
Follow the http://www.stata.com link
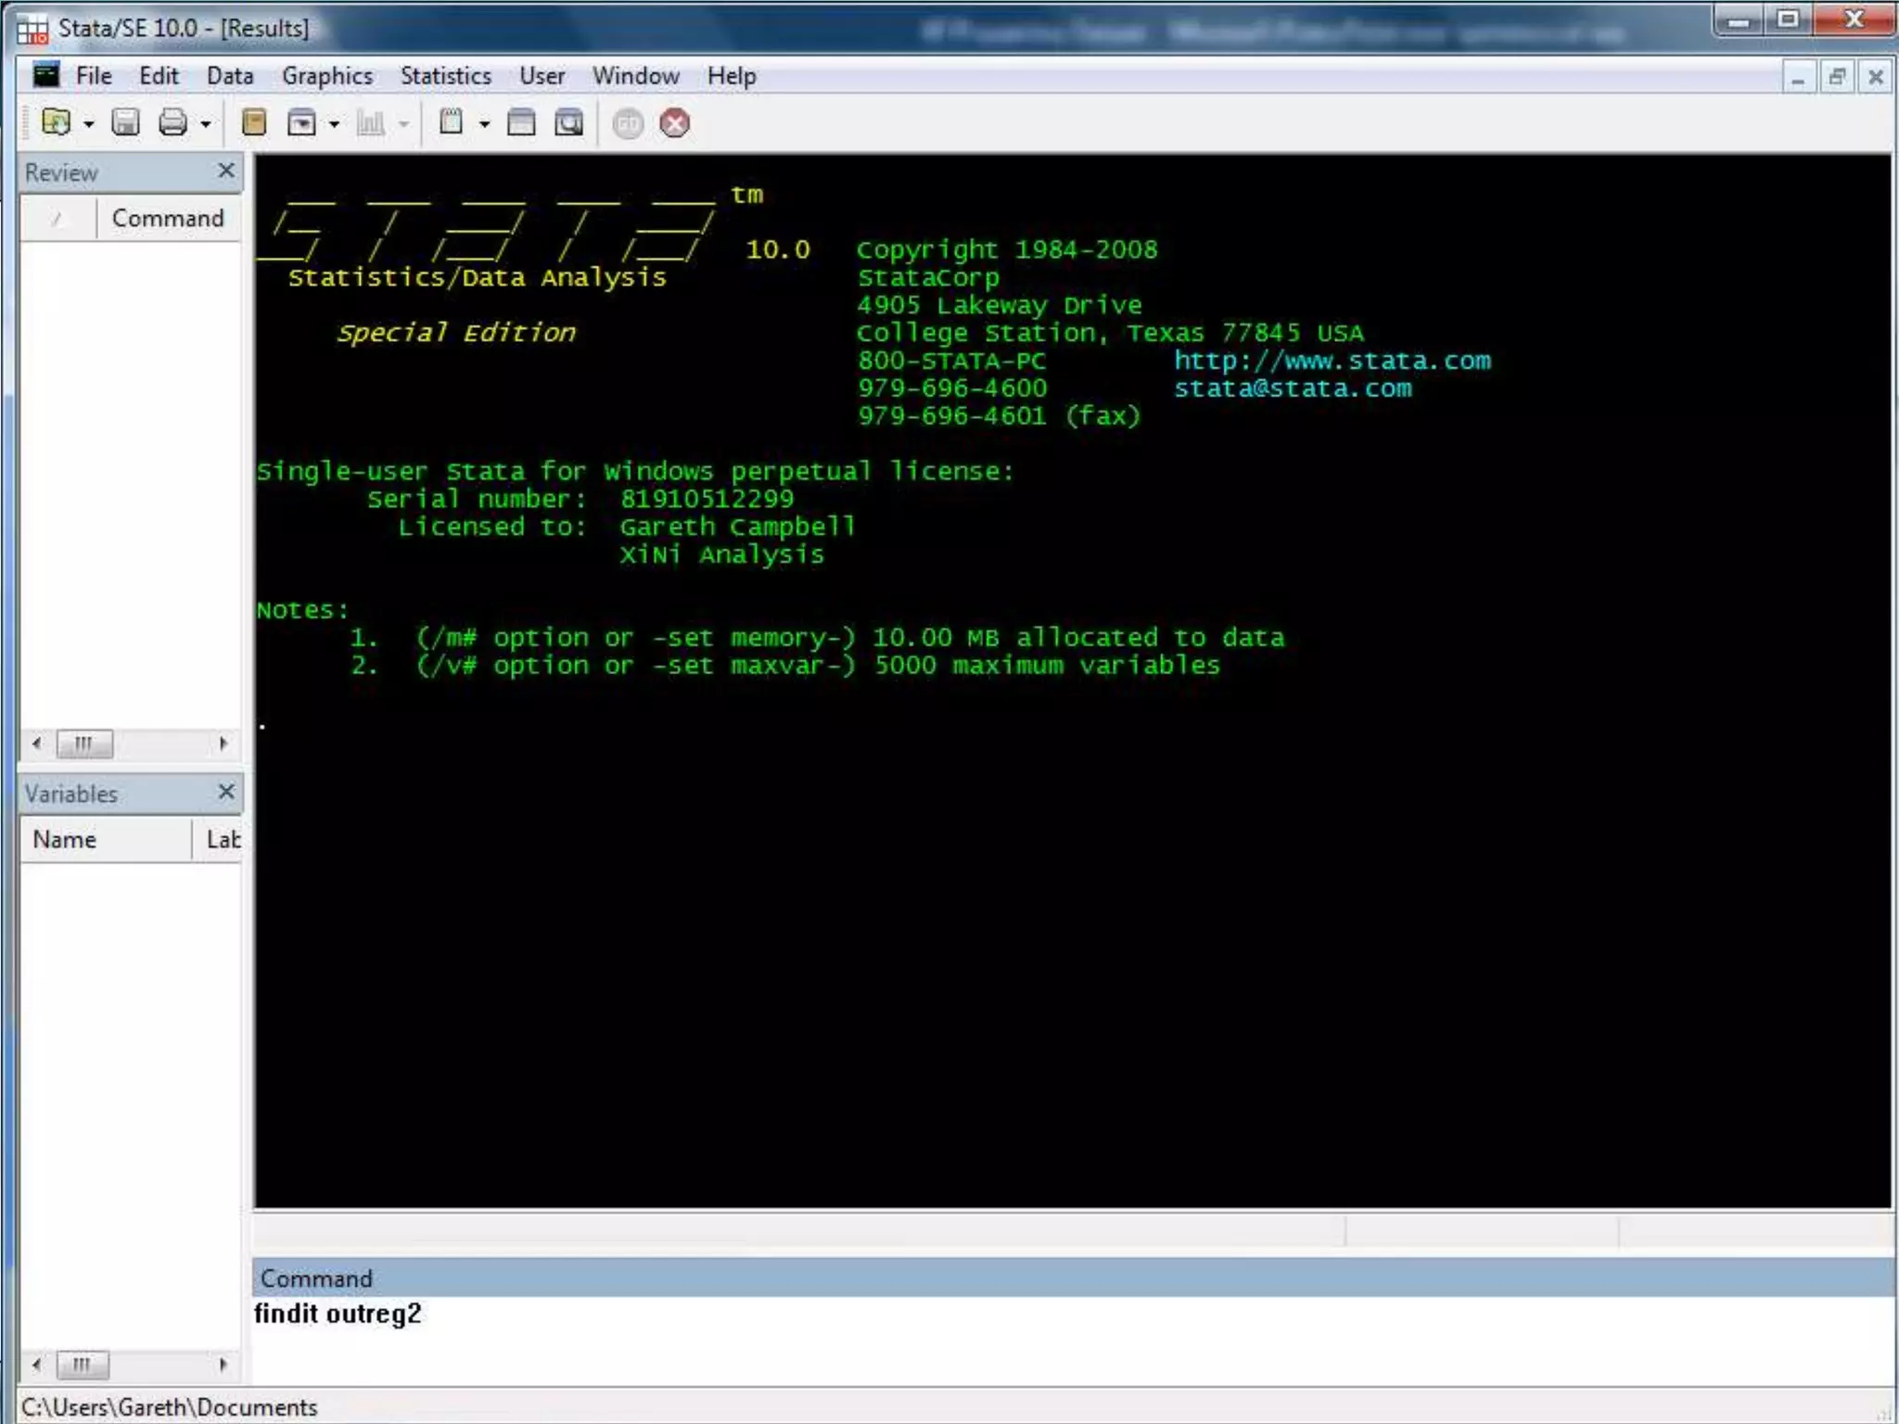[1332, 361]
